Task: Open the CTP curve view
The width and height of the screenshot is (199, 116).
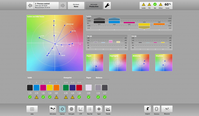Action: click(80, 109)
